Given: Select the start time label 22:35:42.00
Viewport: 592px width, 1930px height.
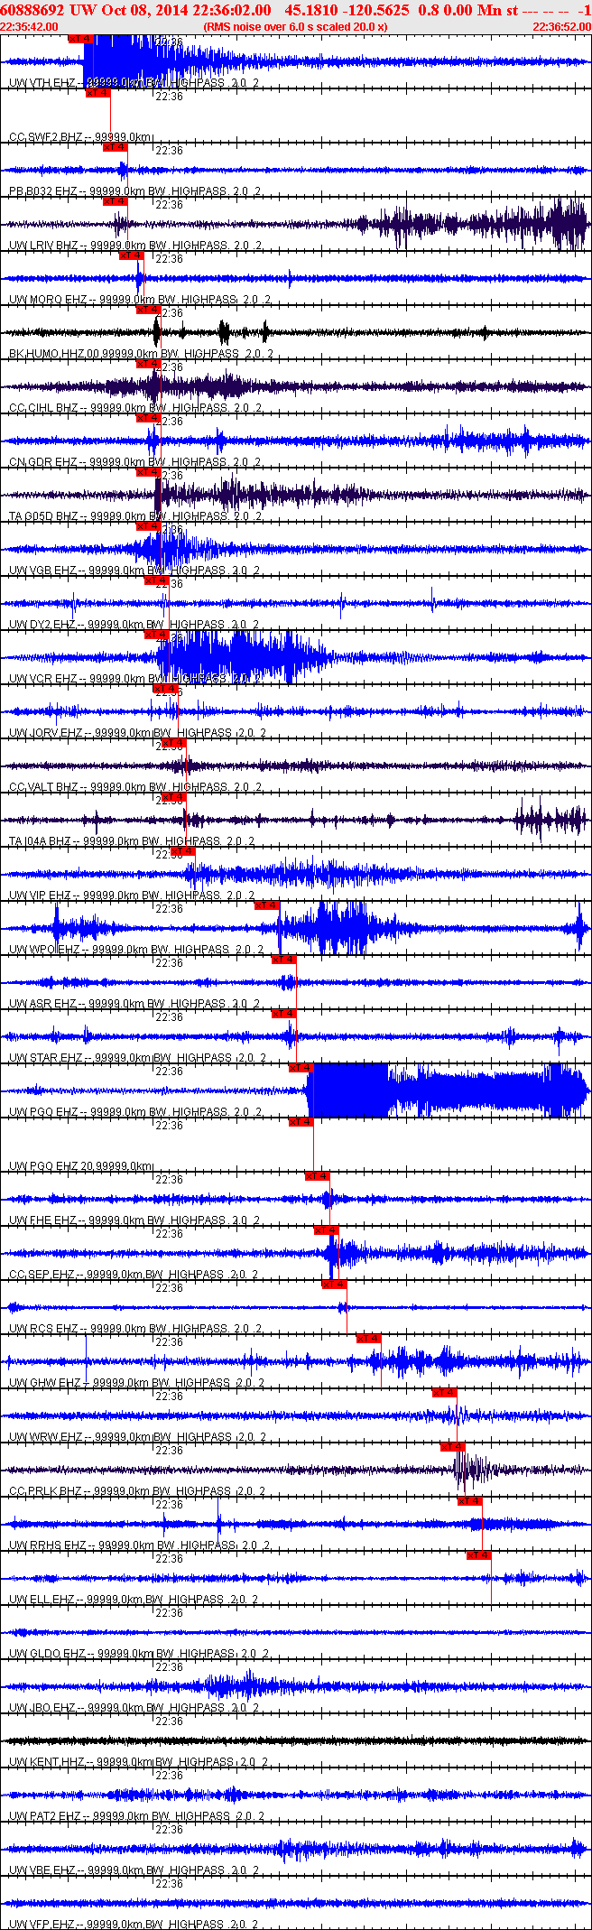Looking at the screenshot, I should click(29, 26).
